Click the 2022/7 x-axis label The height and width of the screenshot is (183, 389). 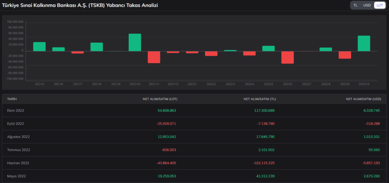[307, 84]
